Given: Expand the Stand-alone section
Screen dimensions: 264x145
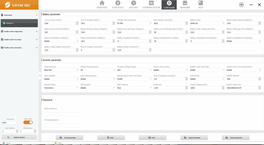Looking at the screenshot, I should pos(19,15).
